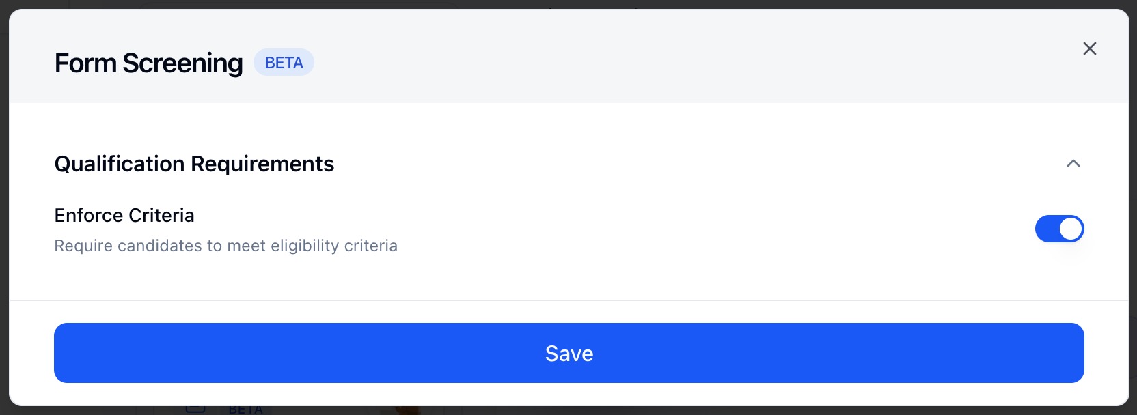Click the Qualification Requirements section heading
The image size is (1137, 415).
194,164
